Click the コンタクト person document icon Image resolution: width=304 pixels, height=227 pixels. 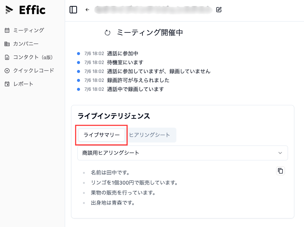(x=7, y=57)
